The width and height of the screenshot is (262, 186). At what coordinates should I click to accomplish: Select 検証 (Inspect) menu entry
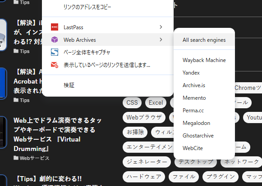click(x=108, y=85)
